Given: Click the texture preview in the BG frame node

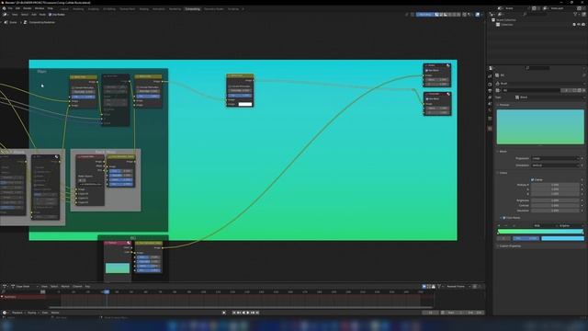Looking at the screenshot, I should tap(118, 268).
